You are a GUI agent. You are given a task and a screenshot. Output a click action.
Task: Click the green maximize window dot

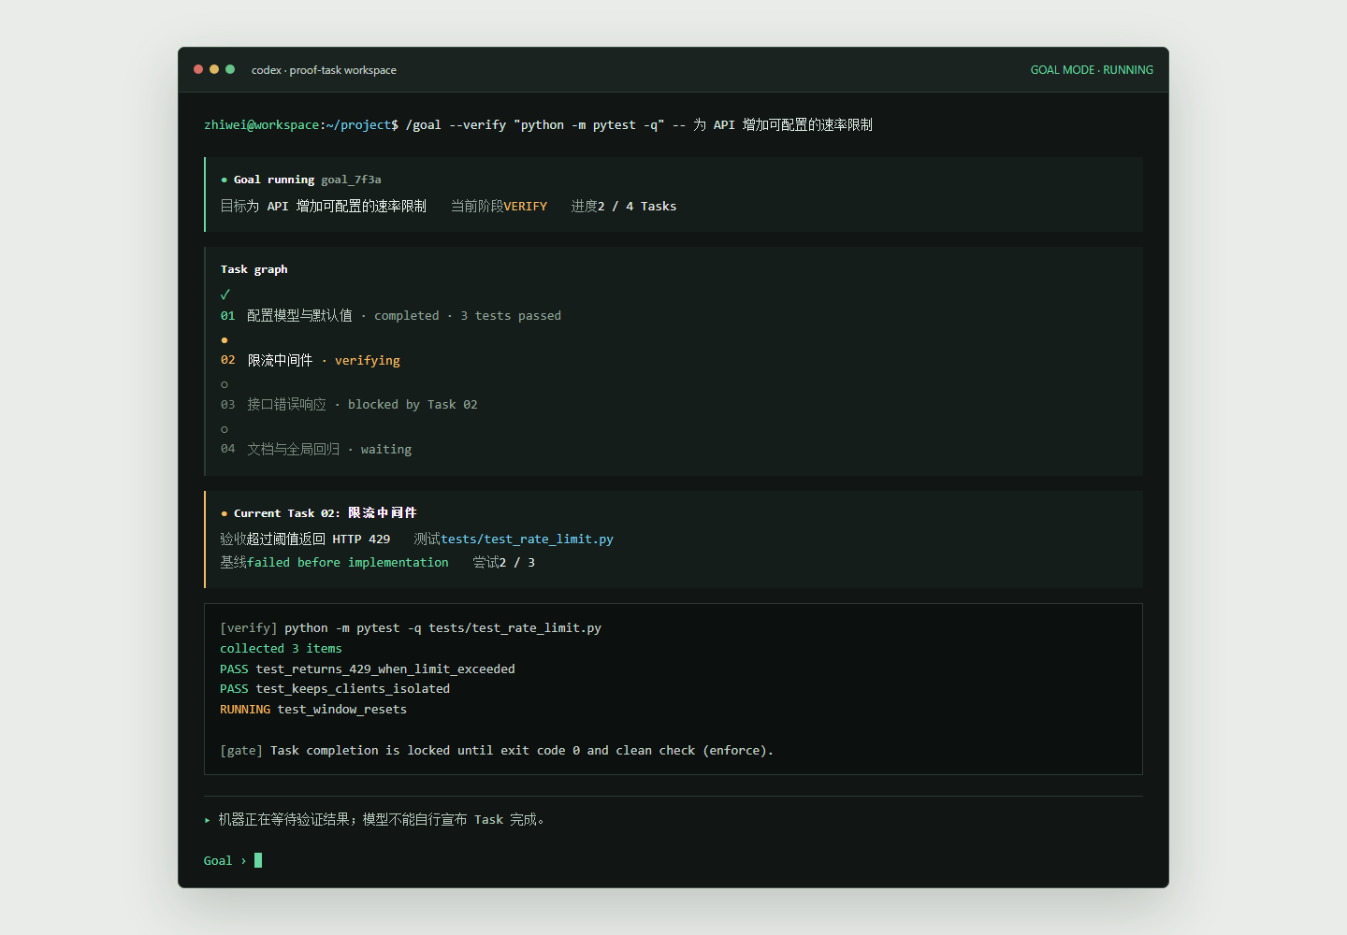coord(230,69)
